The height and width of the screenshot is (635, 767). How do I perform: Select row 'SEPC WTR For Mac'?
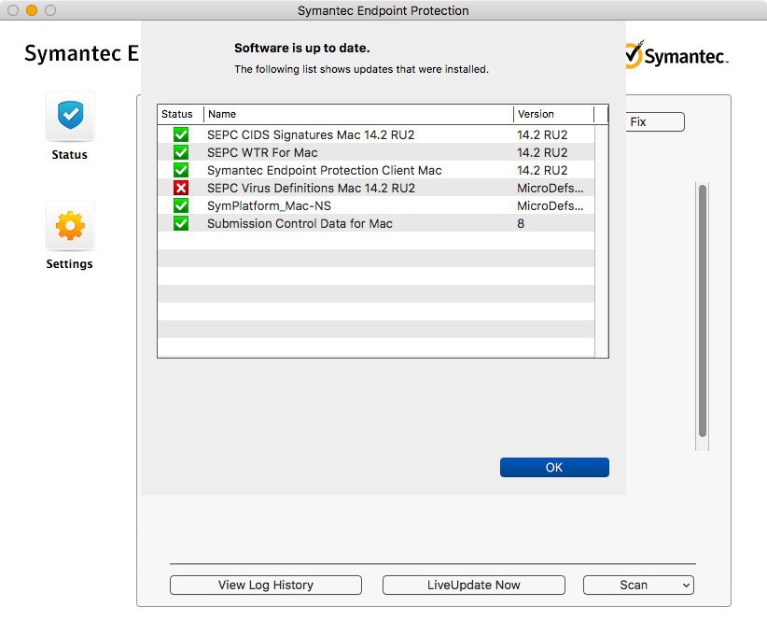[x=376, y=152]
